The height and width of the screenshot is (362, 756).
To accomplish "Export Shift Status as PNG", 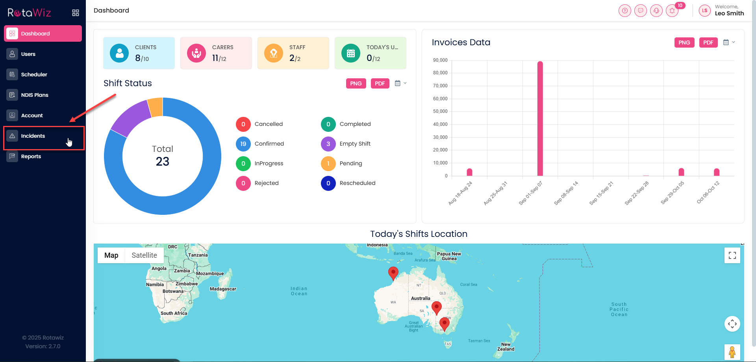I will point(356,83).
